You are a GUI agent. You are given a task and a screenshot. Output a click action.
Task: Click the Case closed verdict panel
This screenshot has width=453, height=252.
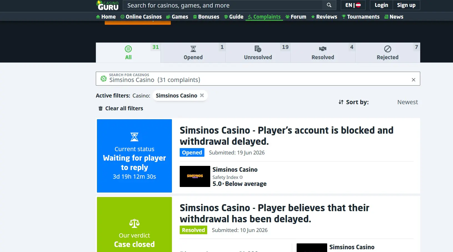[134, 224]
